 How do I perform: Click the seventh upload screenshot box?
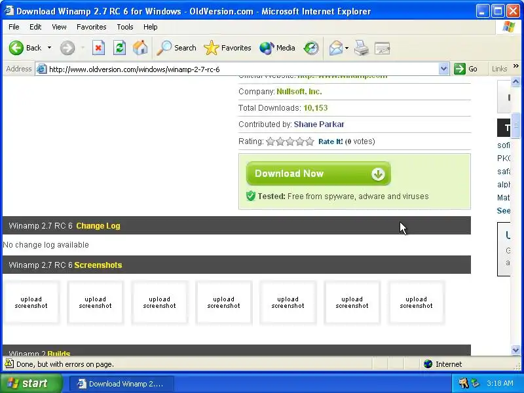(x=416, y=303)
